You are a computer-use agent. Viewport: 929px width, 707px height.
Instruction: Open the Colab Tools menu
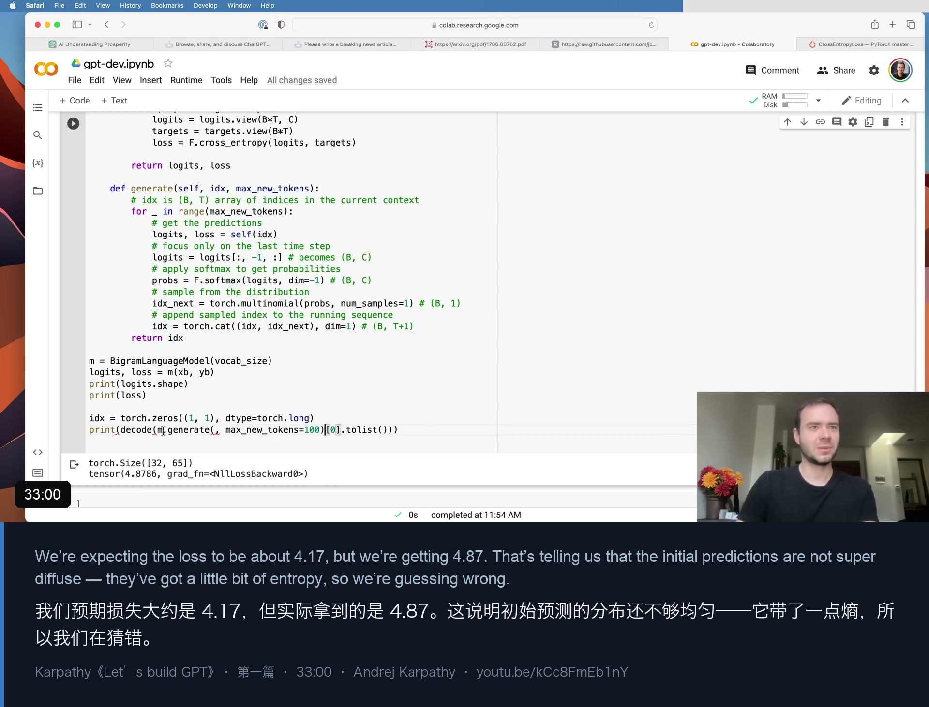coord(221,80)
